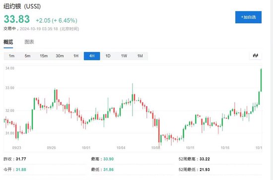Image resolution: width=273 pixels, height=180 pixels.
Task: Click the 32.00 price axis label
Action: [10, 111]
